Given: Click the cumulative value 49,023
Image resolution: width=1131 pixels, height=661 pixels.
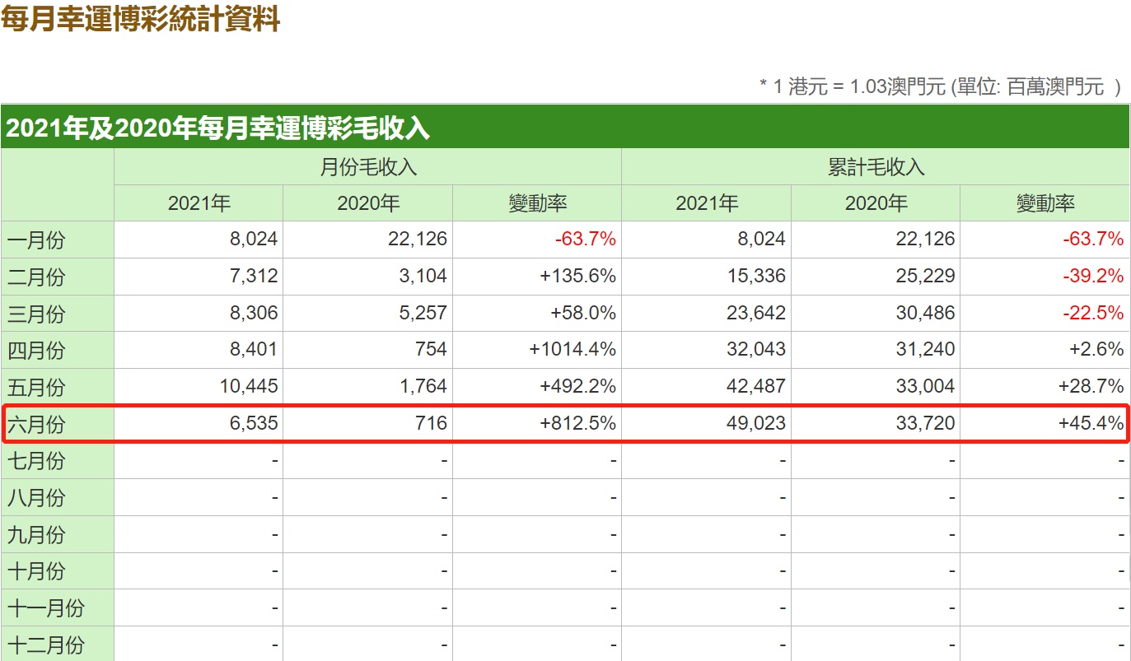Looking at the screenshot, I should [x=757, y=423].
